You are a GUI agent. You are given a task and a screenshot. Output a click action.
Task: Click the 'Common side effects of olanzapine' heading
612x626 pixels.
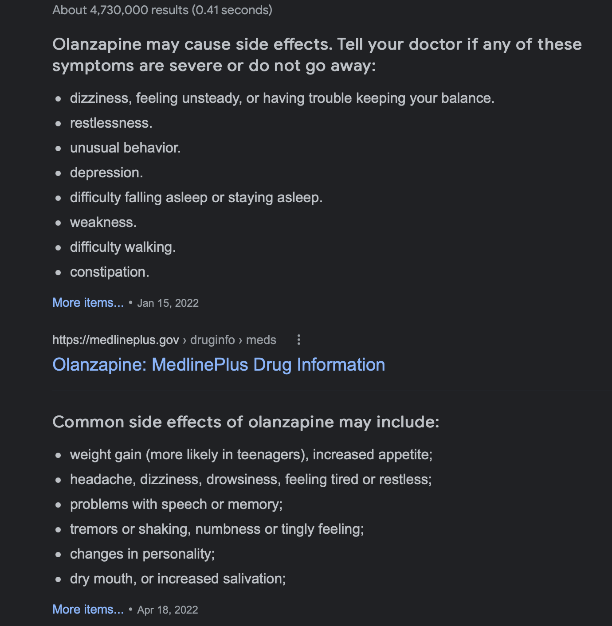pyautogui.click(x=246, y=422)
